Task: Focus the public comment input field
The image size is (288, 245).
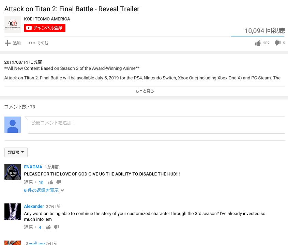Action: [x=156, y=125]
